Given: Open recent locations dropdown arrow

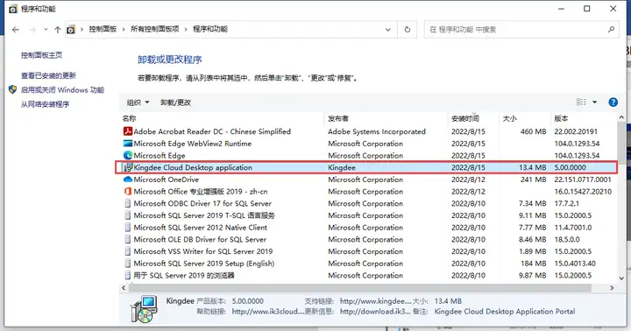Looking at the screenshot, I should click(x=46, y=30).
